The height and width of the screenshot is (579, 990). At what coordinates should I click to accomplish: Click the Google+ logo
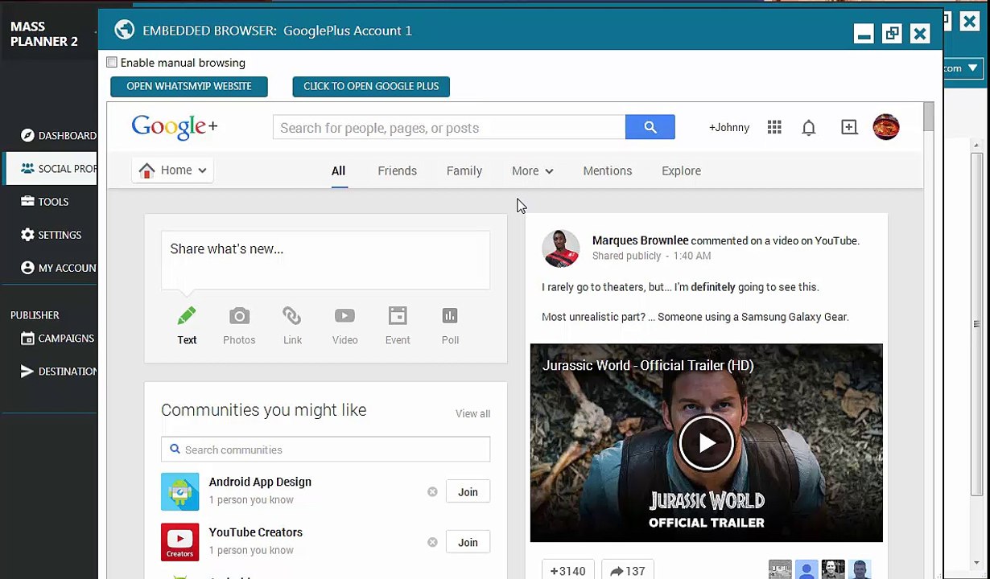174,127
